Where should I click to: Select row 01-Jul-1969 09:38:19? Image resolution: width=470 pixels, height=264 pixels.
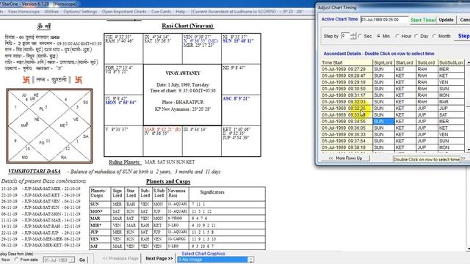point(393,147)
